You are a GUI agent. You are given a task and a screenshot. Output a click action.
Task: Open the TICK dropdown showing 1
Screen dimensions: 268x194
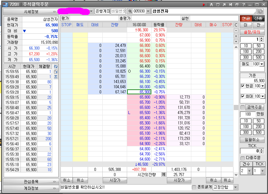(262, 171)
